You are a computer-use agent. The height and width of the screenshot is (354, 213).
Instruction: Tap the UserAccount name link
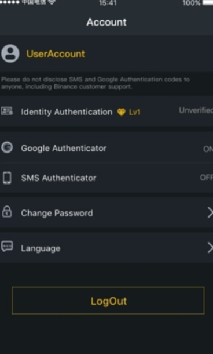[x=56, y=54]
